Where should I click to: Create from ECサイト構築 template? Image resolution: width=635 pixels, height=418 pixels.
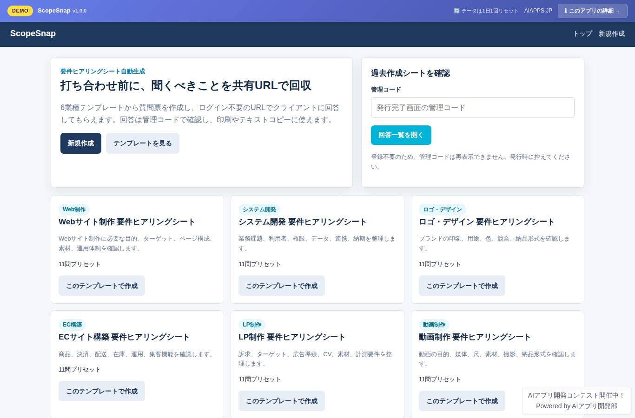tap(102, 391)
